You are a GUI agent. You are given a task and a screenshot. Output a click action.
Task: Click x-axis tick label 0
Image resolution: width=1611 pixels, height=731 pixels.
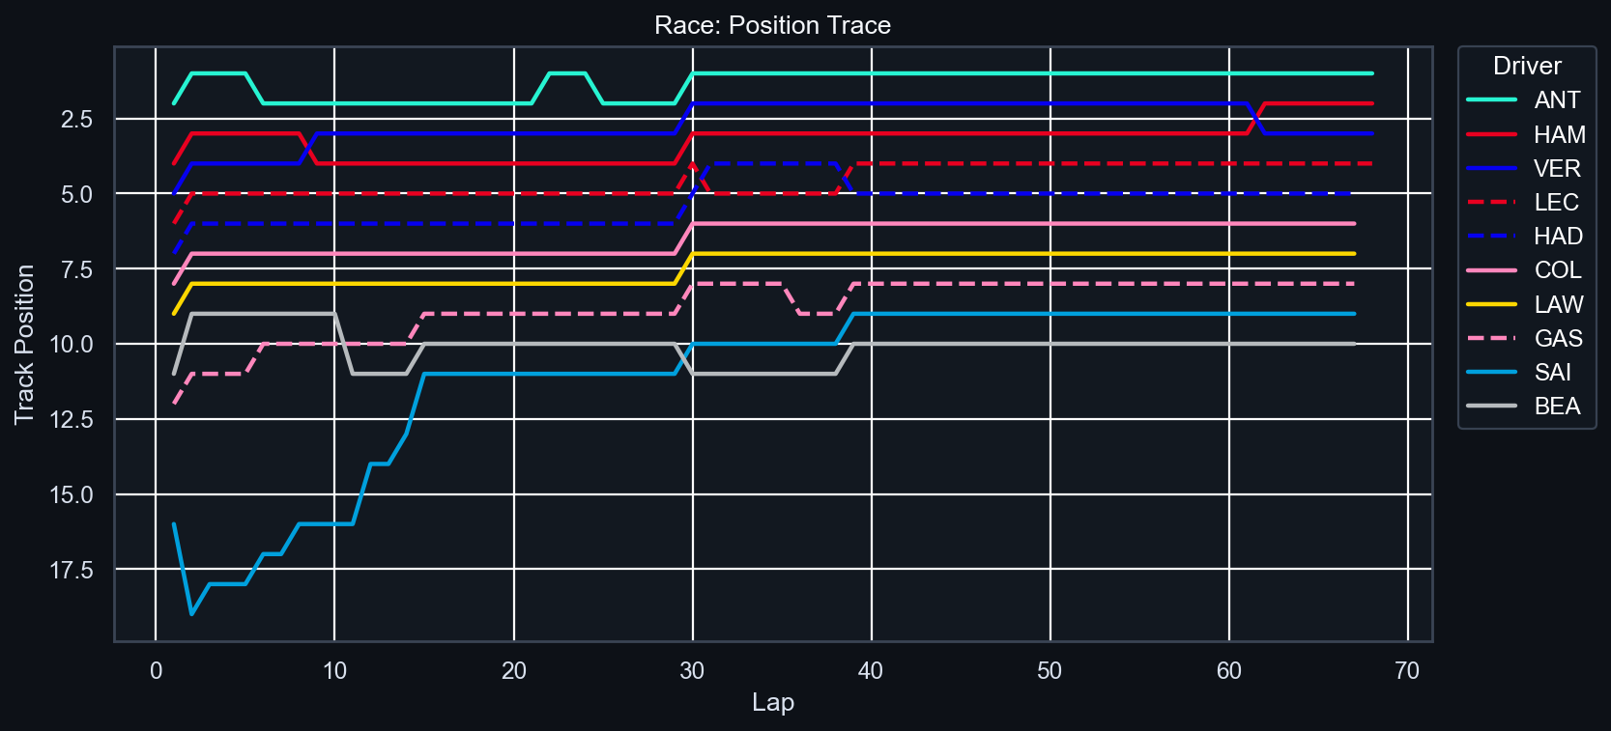click(x=156, y=671)
